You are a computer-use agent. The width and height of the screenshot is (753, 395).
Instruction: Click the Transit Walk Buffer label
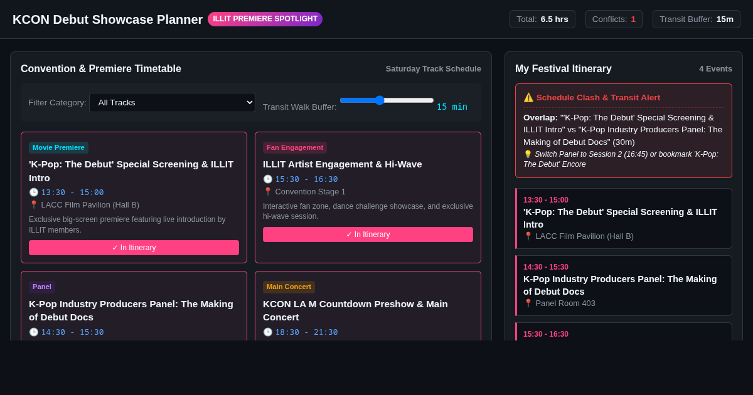[x=300, y=107]
